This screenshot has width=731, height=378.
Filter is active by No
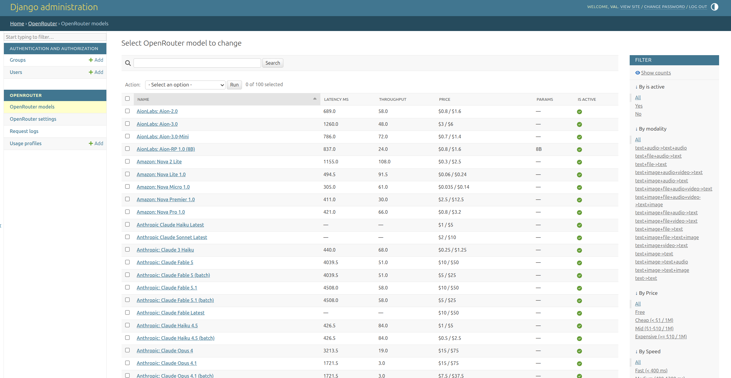638,114
